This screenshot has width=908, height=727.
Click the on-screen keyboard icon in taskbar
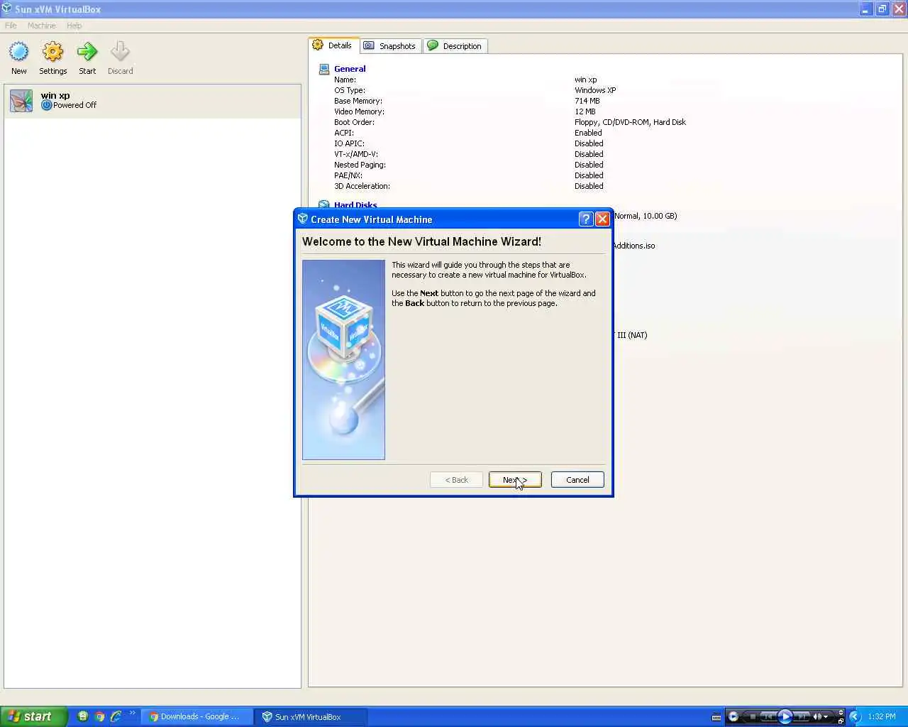(x=716, y=717)
